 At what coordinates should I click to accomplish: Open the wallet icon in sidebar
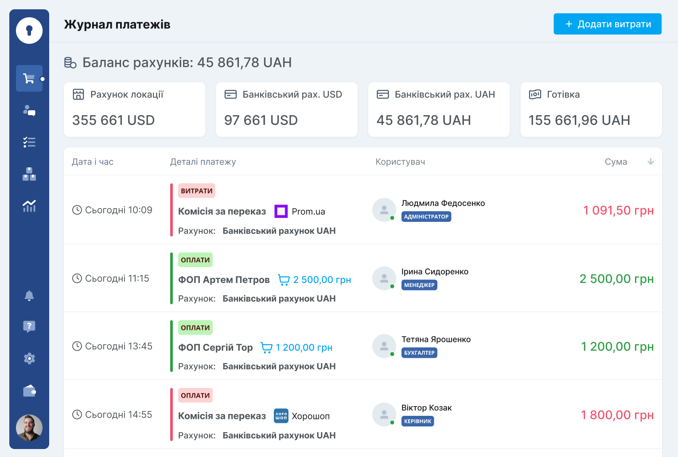[x=29, y=391]
